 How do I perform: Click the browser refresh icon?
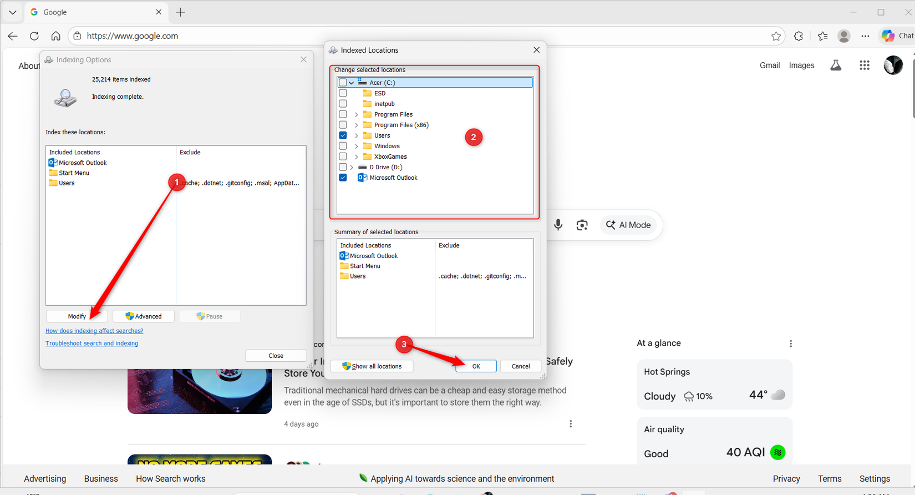point(34,36)
